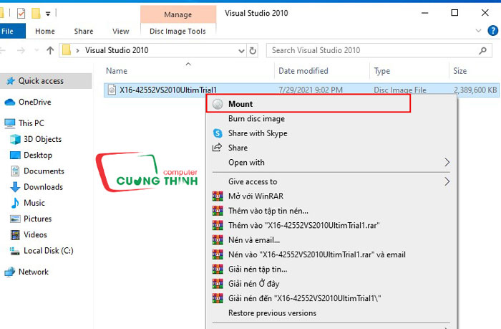Click WinRAR icon next to Mở với WinRAR
Screen dimensions: 501x329
[x=218, y=196]
